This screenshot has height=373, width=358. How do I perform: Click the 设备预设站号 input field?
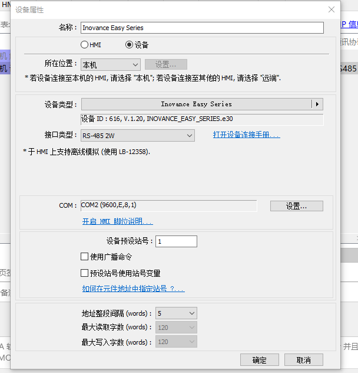tap(176, 241)
